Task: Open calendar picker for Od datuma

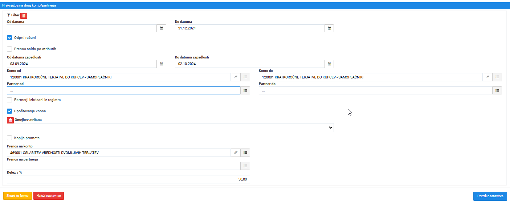Action: pos(162,28)
